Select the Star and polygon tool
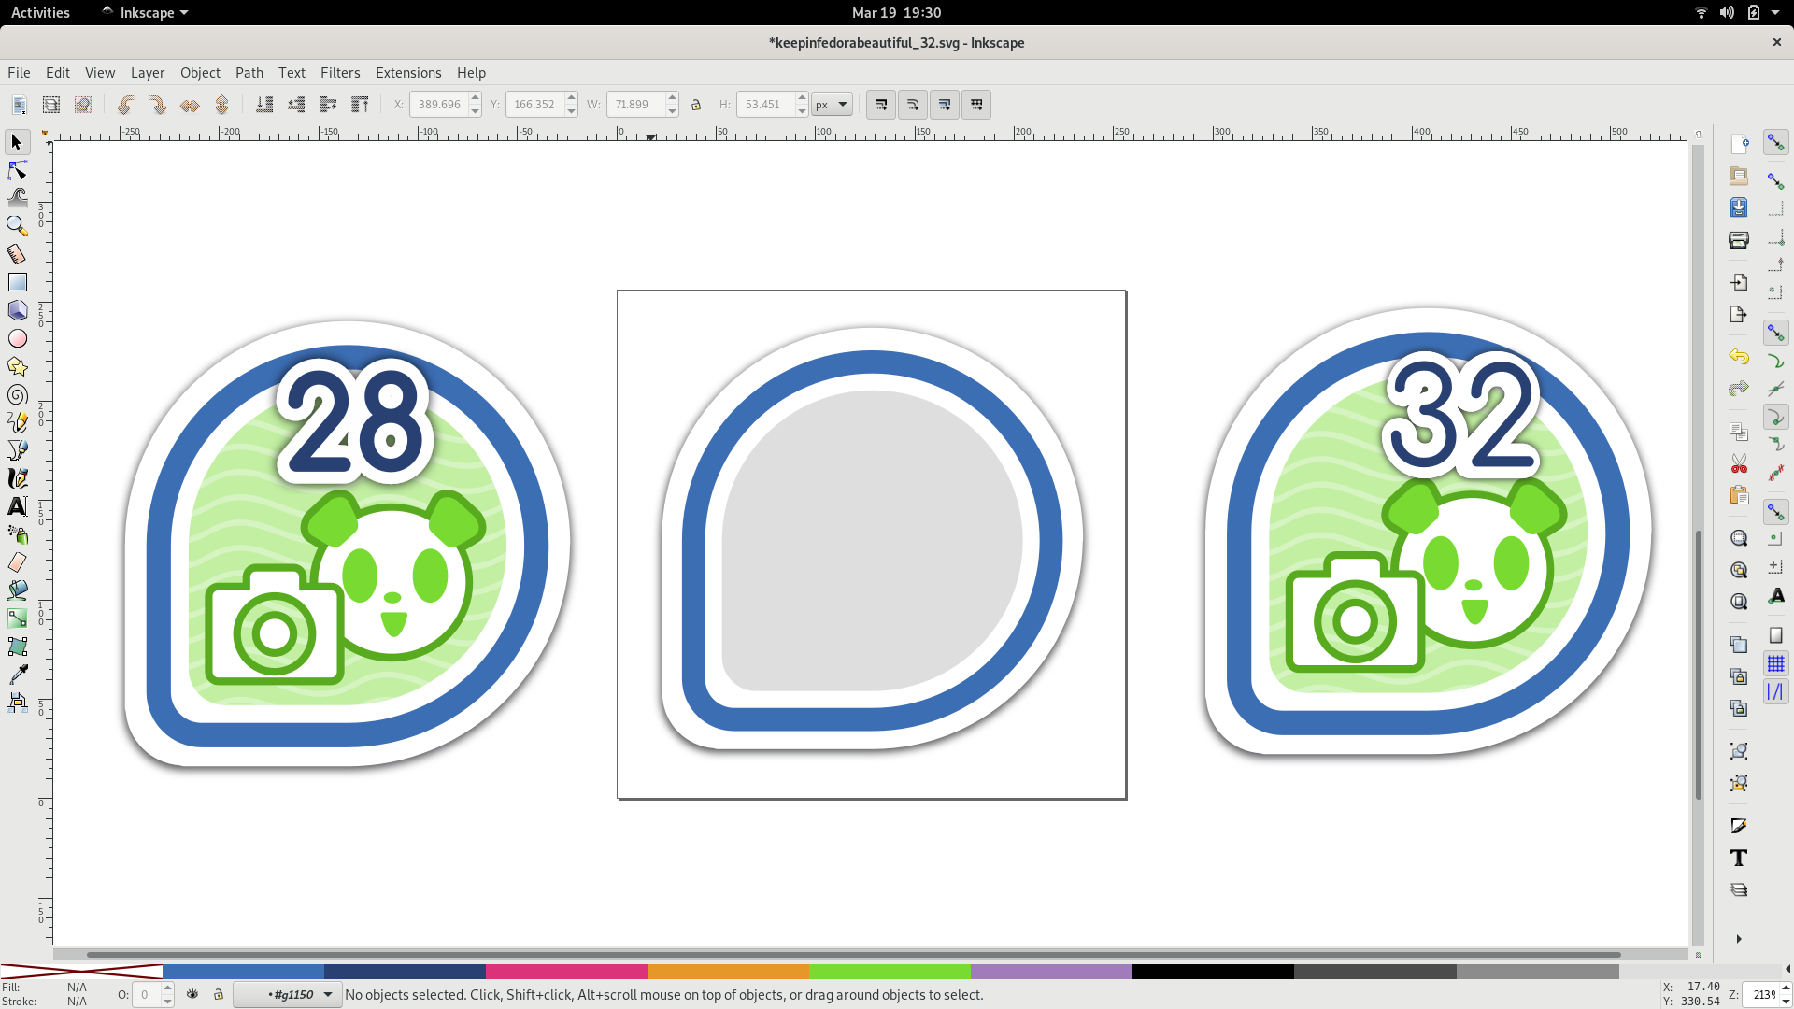 17,366
